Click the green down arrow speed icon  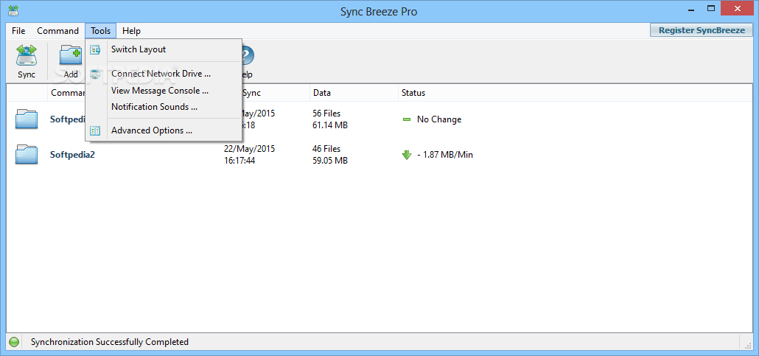tap(407, 155)
